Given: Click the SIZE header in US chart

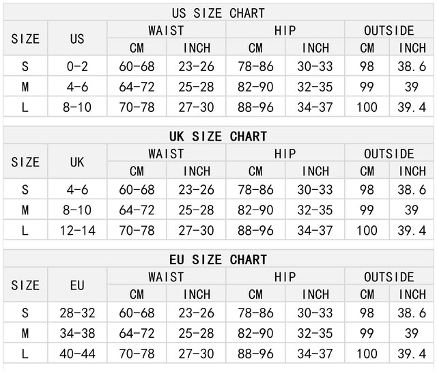Looking at the screenshot, I should [x=25, y=39].
